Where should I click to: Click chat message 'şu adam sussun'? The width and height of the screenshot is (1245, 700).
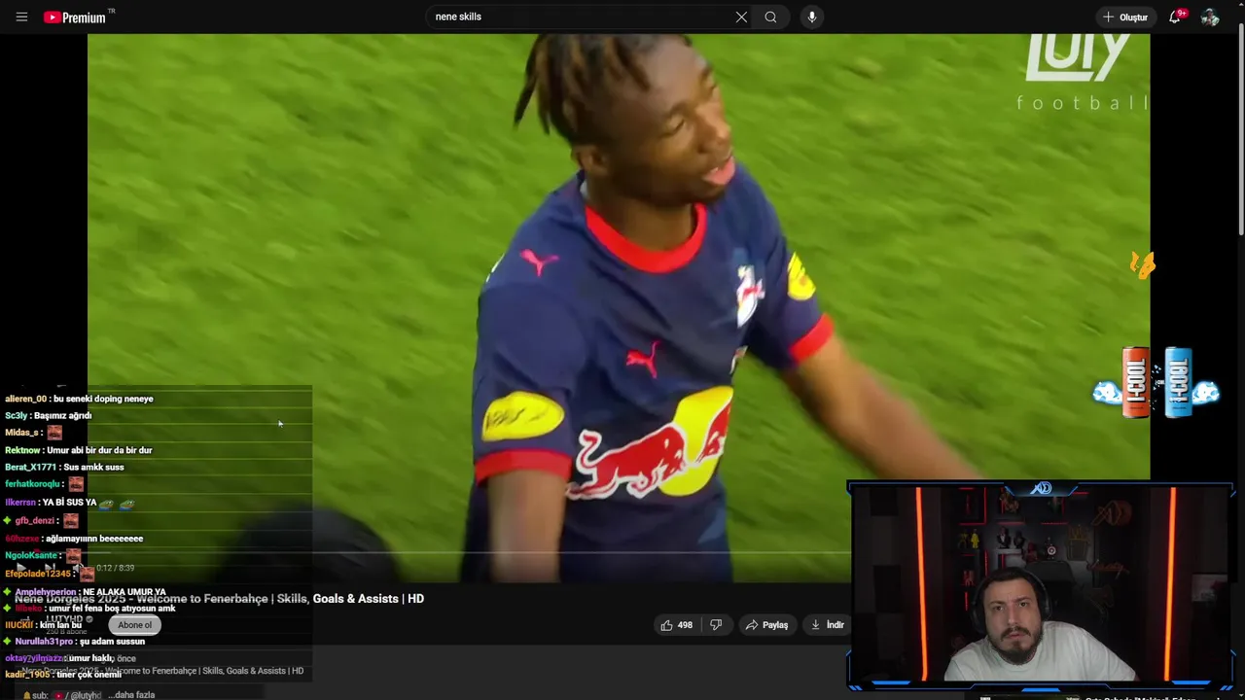coord(112,642)
